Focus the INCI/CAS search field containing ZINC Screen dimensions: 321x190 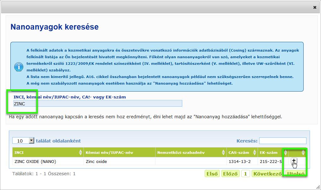(98, 103)
